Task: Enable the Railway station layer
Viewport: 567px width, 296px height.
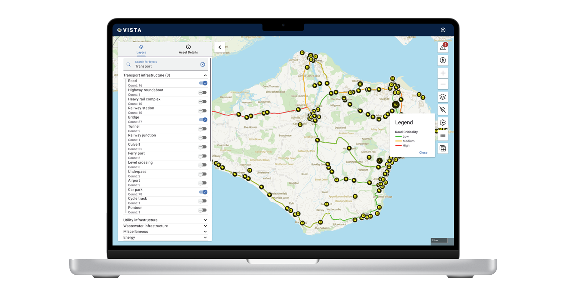Action: [203, 111]
